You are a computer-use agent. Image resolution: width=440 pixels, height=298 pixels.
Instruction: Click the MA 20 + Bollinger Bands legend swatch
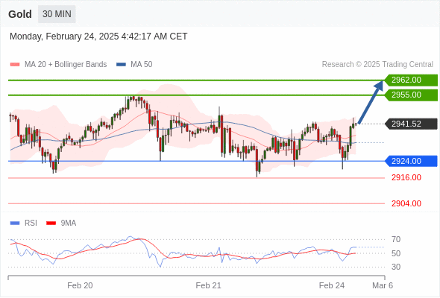pos(15,65)
